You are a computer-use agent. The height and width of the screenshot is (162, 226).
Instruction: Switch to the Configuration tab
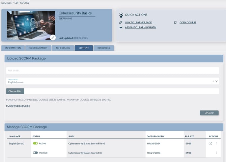coord(38,48)
